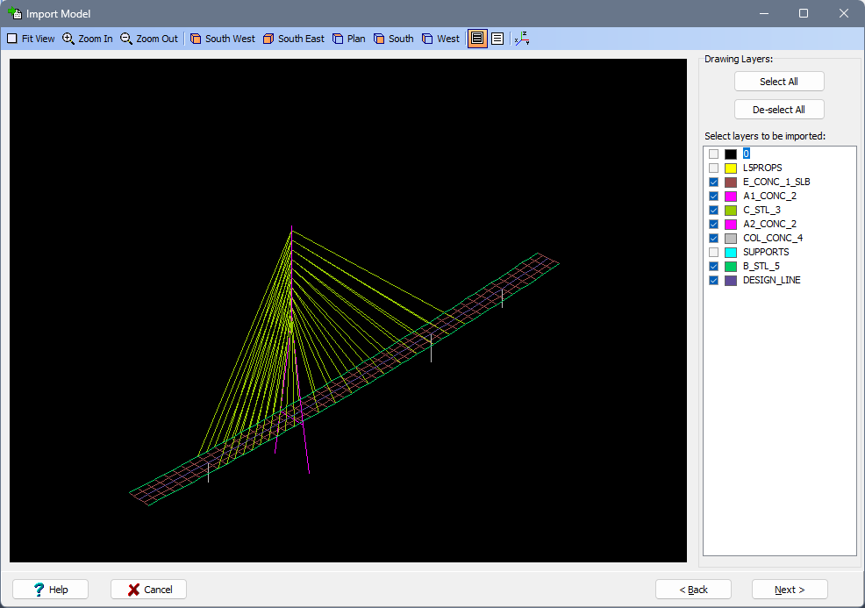Screen dimensions: 865x608
Task: Disable the DESIGN_LINE layer checkbox
Action: 713,280
